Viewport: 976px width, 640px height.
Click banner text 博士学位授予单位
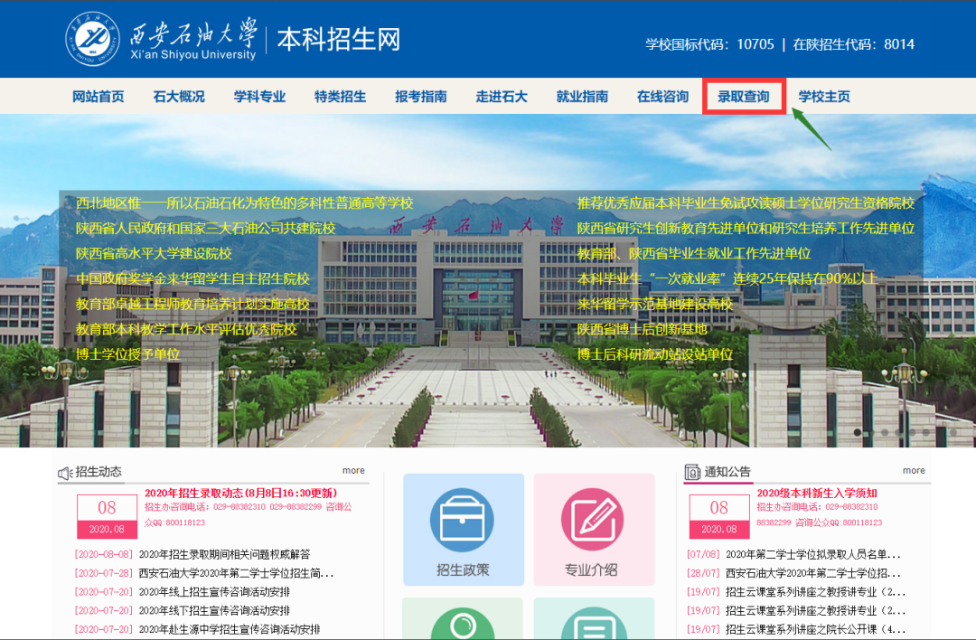point(127,354)
